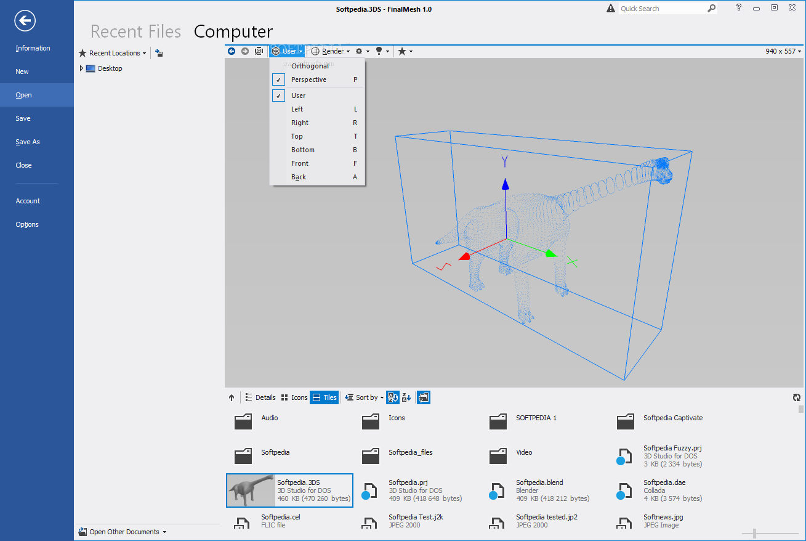Click the refresh icon right of file toolbar

click(x=797, y=398)
